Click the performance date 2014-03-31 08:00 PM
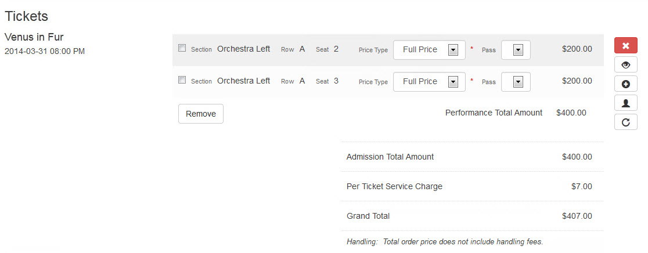648x253 pixels. tap(45, 52)
